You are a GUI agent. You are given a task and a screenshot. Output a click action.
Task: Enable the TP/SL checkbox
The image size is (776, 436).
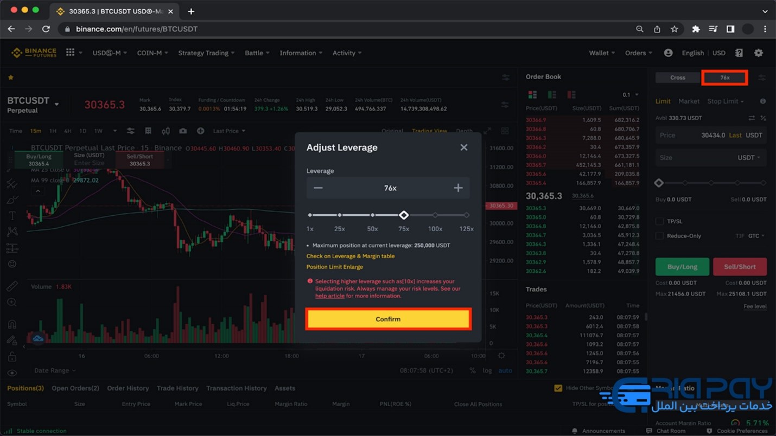[659, 221]
